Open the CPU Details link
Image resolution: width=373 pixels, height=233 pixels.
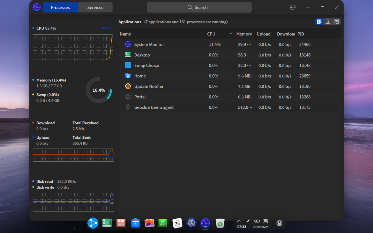tap(106, 28)
